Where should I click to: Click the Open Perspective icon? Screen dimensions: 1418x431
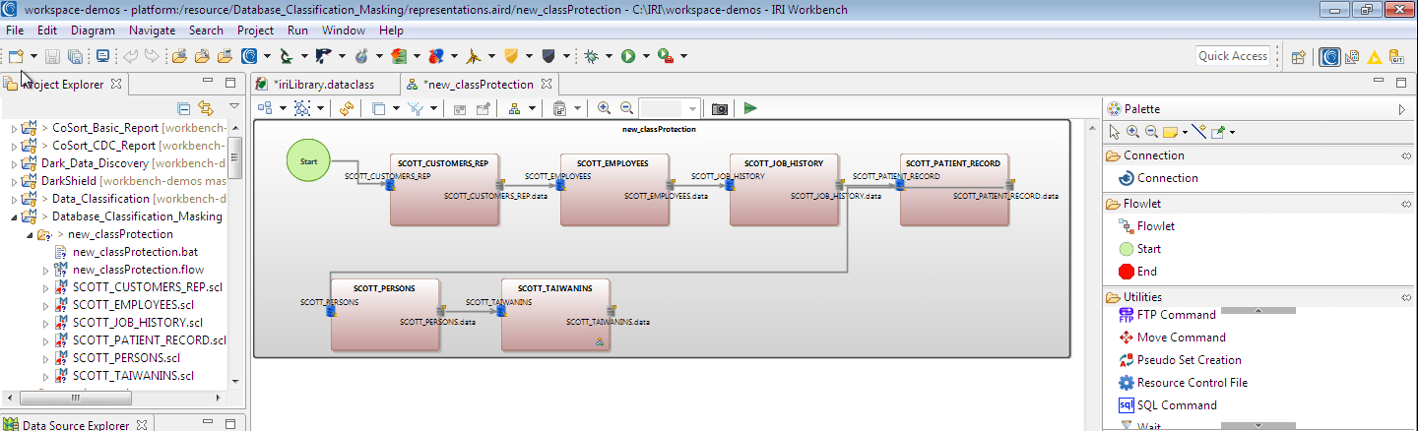coord(1298,57)
